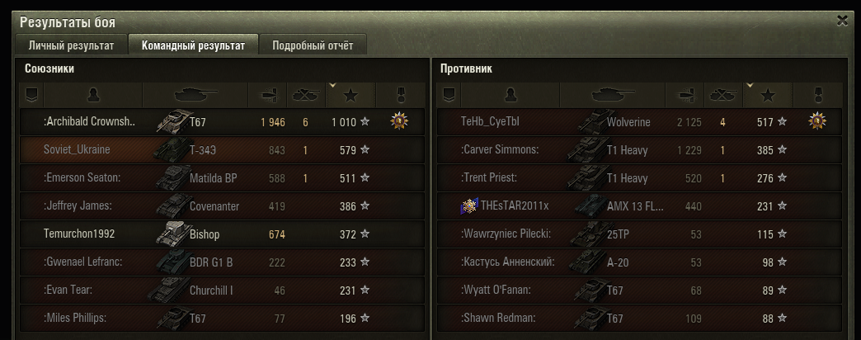Screen dimensions: 861x340
Task: Sort enemies by experience star icon
Action: (768, 95)
